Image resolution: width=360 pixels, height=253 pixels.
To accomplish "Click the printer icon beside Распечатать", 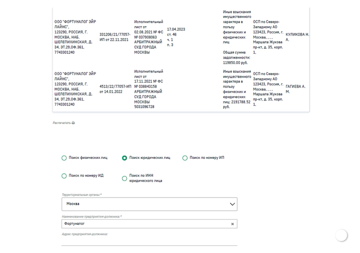I will click(x=73, y=123).
